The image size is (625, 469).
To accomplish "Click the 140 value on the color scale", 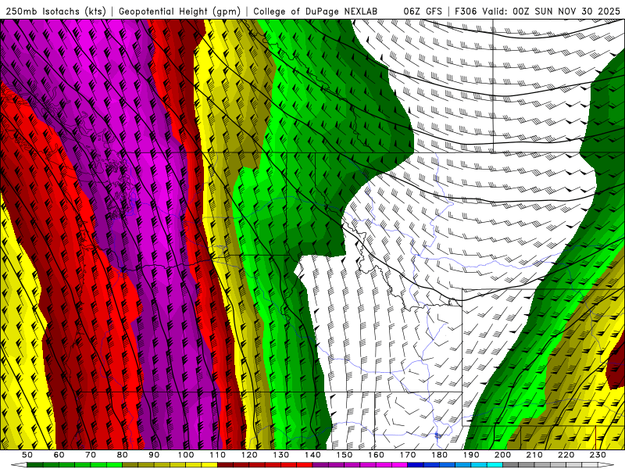I will (312, 455).
